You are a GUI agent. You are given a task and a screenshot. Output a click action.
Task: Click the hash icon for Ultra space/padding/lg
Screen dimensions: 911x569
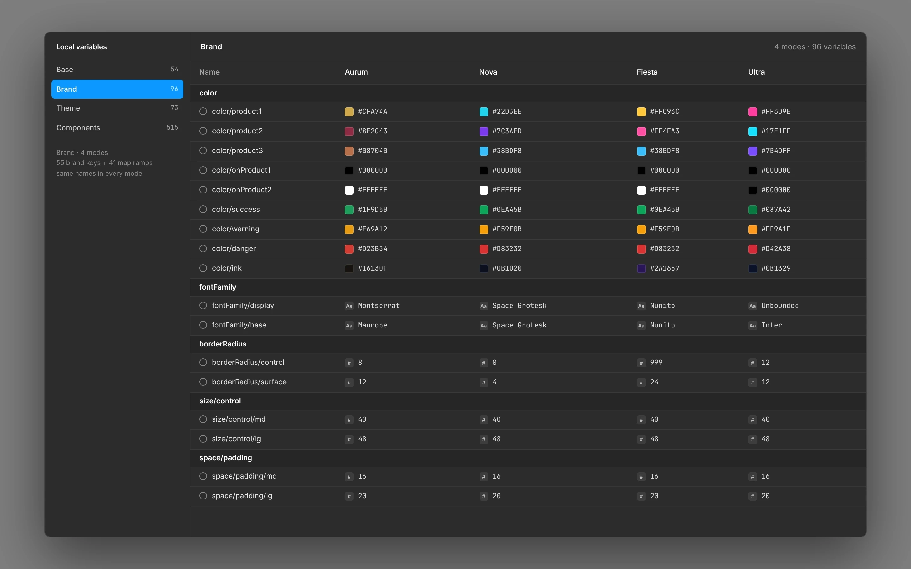pyautogui.click(x=753, y=496)
